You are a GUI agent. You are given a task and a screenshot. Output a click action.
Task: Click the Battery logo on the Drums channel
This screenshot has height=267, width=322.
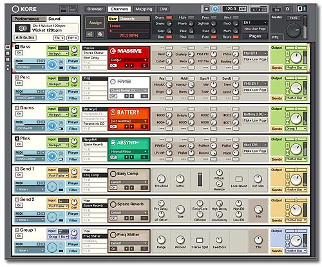pos(125,112)
